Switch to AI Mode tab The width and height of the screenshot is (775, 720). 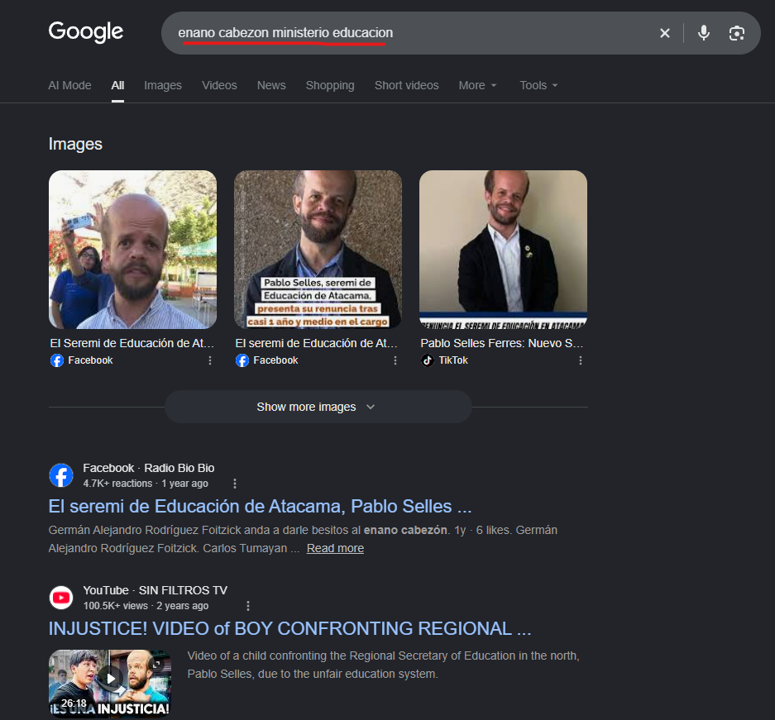[69, 85]
